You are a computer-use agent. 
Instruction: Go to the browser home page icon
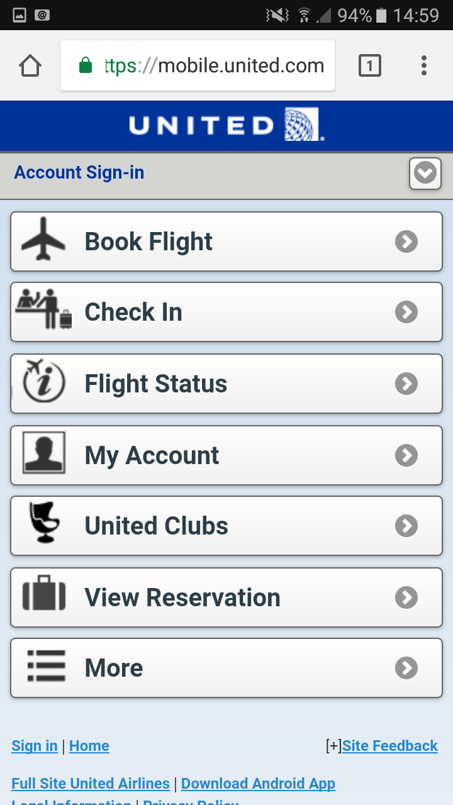(30, 65)
